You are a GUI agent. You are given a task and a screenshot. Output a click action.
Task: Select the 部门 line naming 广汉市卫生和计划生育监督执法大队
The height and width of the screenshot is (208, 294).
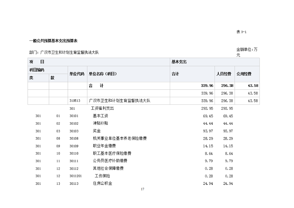(64, 52)
